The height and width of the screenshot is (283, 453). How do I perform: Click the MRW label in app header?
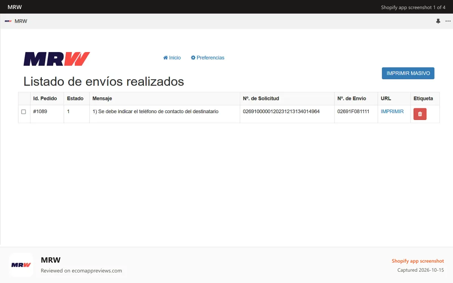[21, 21]
